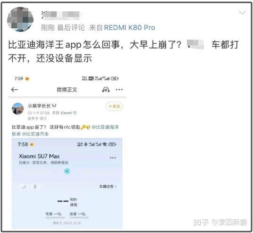Tap the signal strength icon in the car panel
253x233 pixels.
click(x=24, y=187)
